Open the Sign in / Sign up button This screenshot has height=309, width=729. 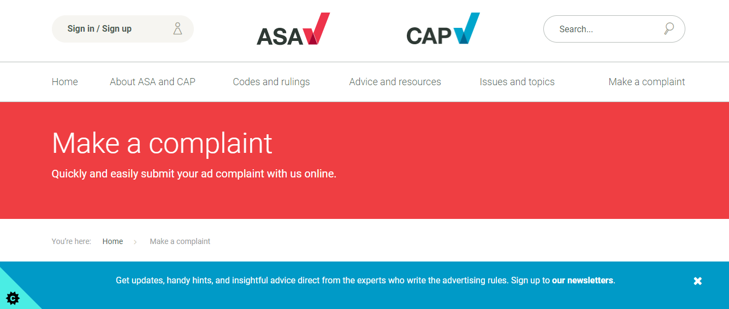coord(99,29)
